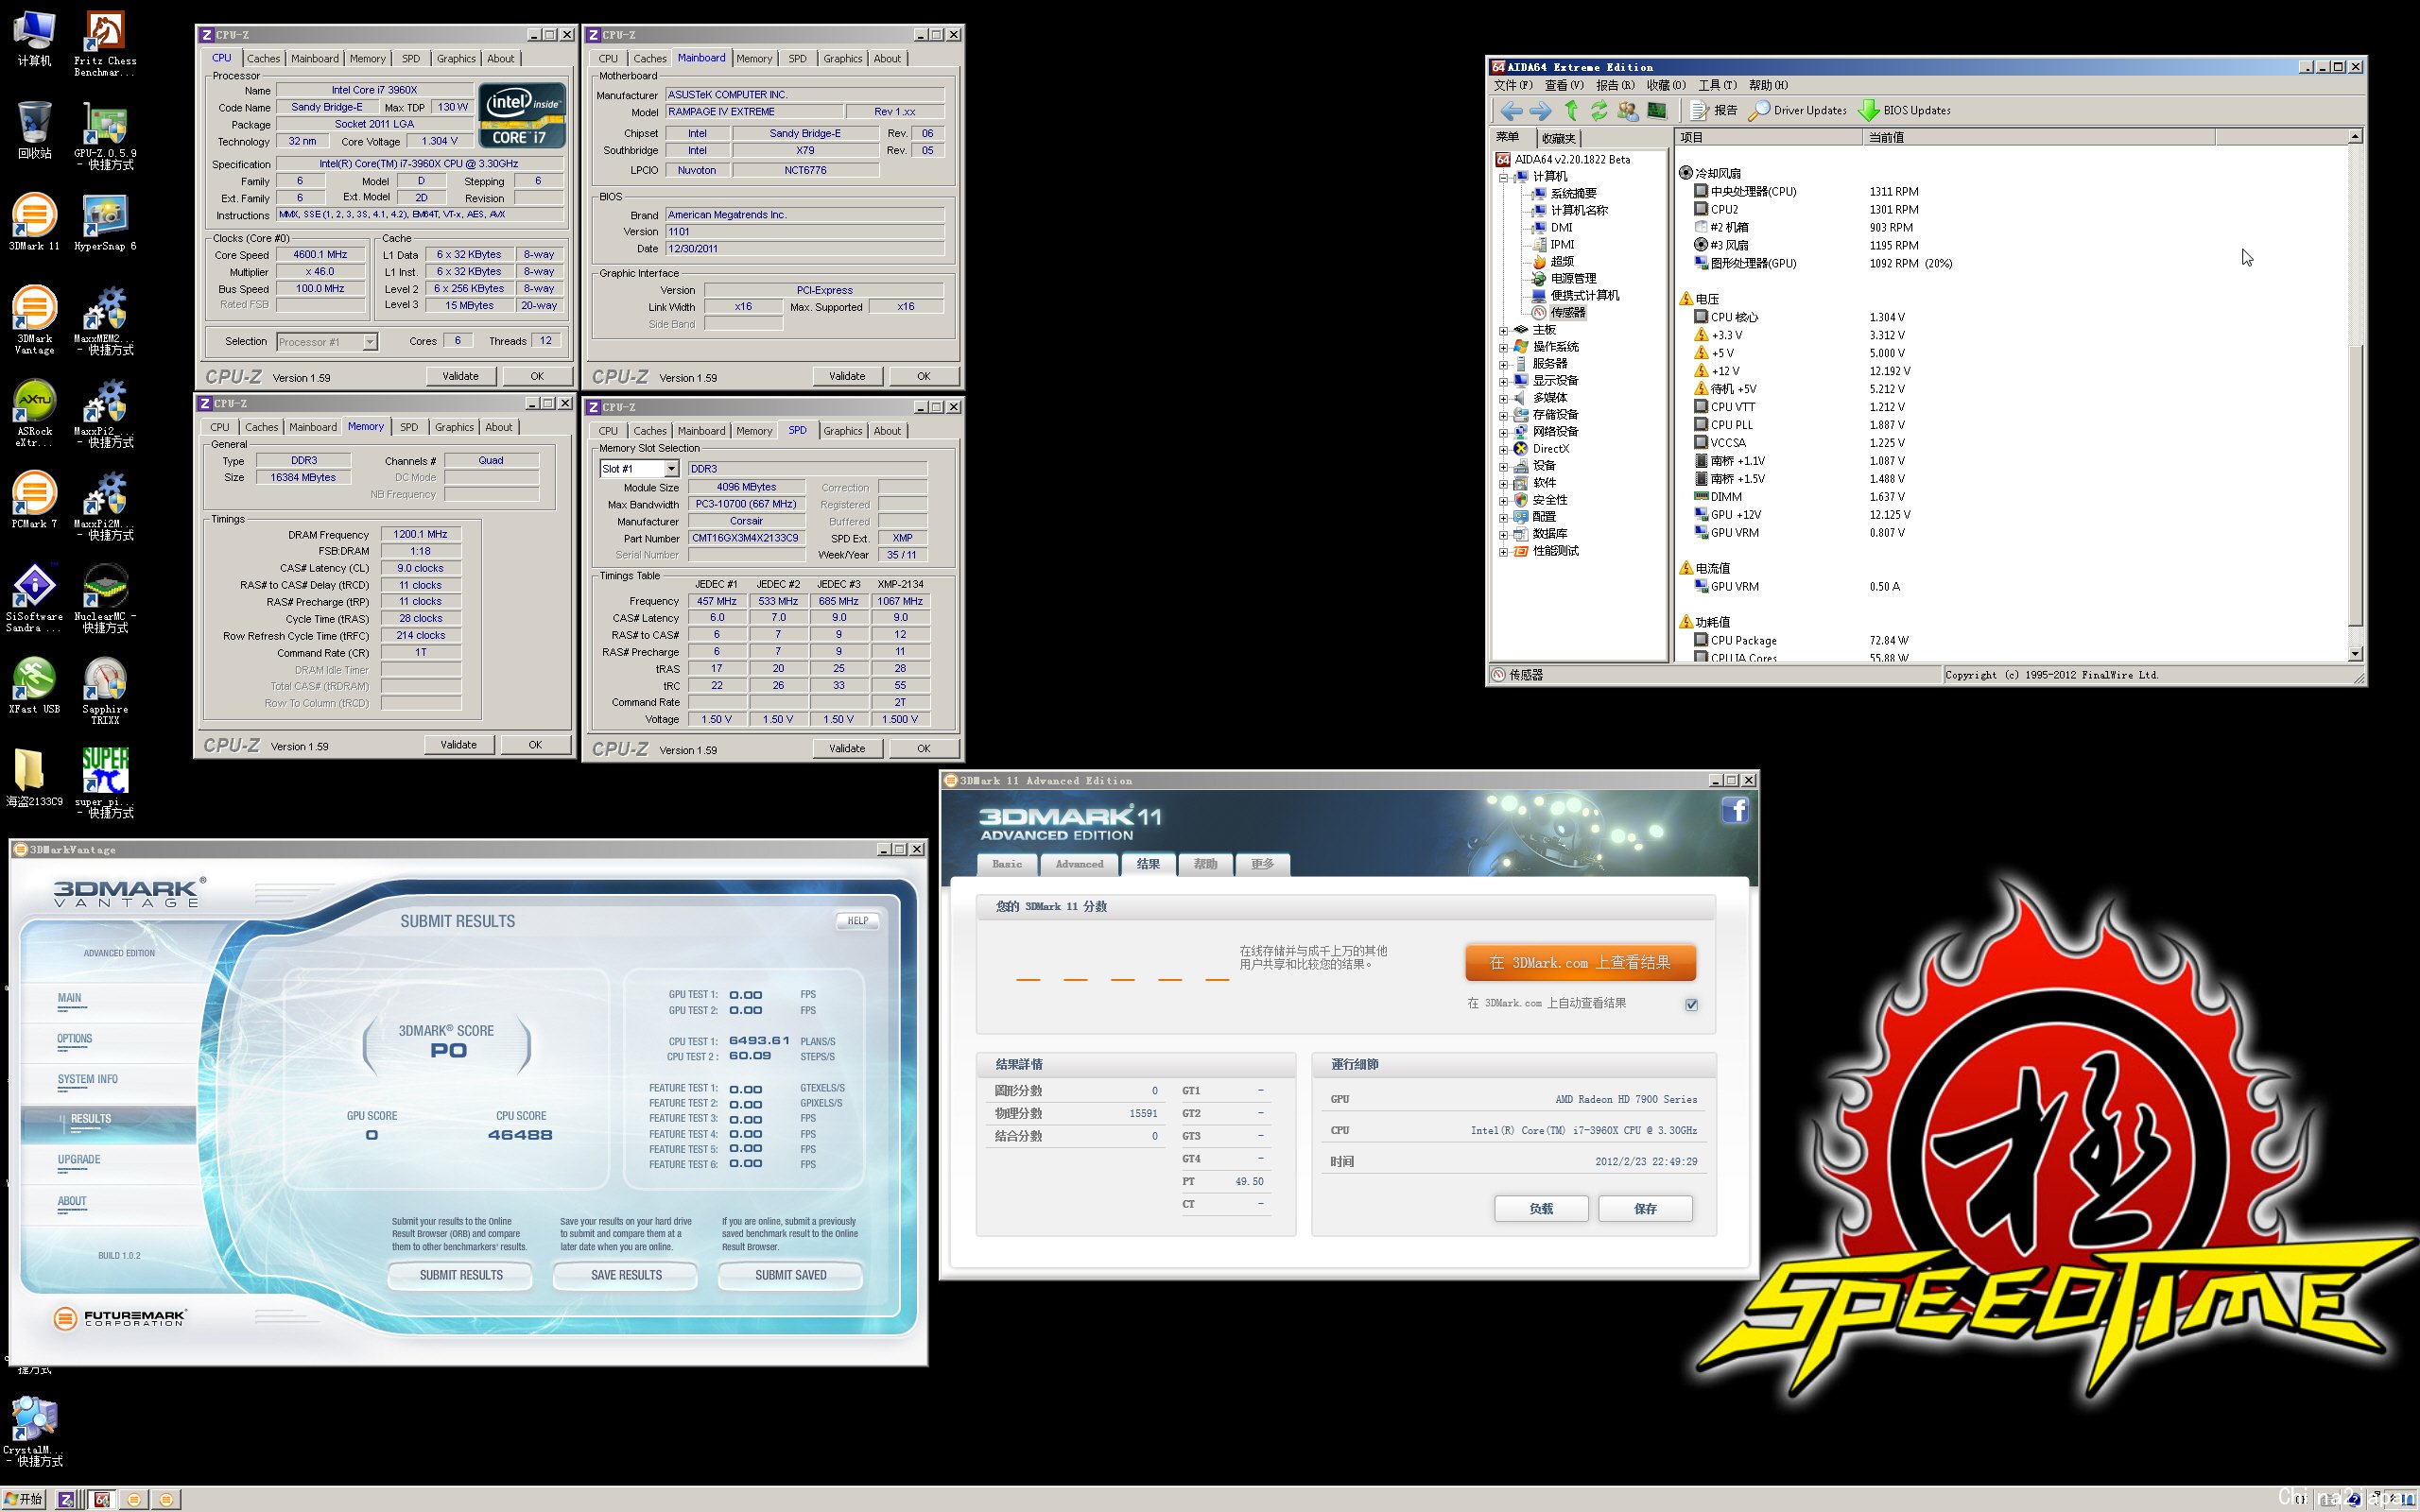Select NuclearMC desktop shortcut
The width and height of the screenshot is (2420, 1512).
(x=105, y=598)
